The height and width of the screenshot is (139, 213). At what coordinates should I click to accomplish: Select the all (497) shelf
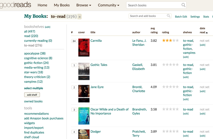click(30, 31)
